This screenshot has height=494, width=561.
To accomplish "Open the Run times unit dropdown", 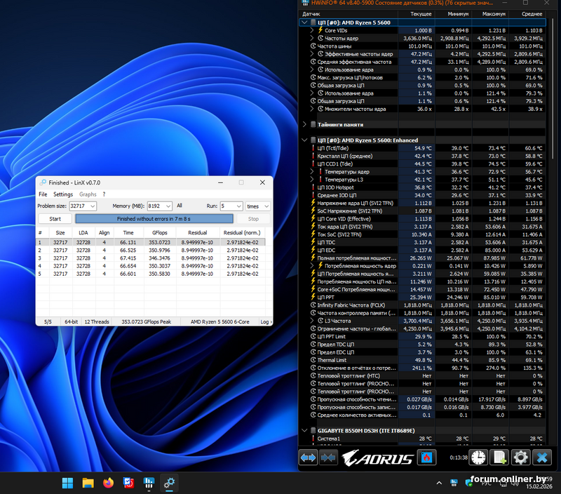I will pos(266,206).
